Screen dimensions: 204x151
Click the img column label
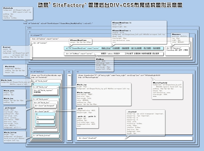tap(69, 75)
